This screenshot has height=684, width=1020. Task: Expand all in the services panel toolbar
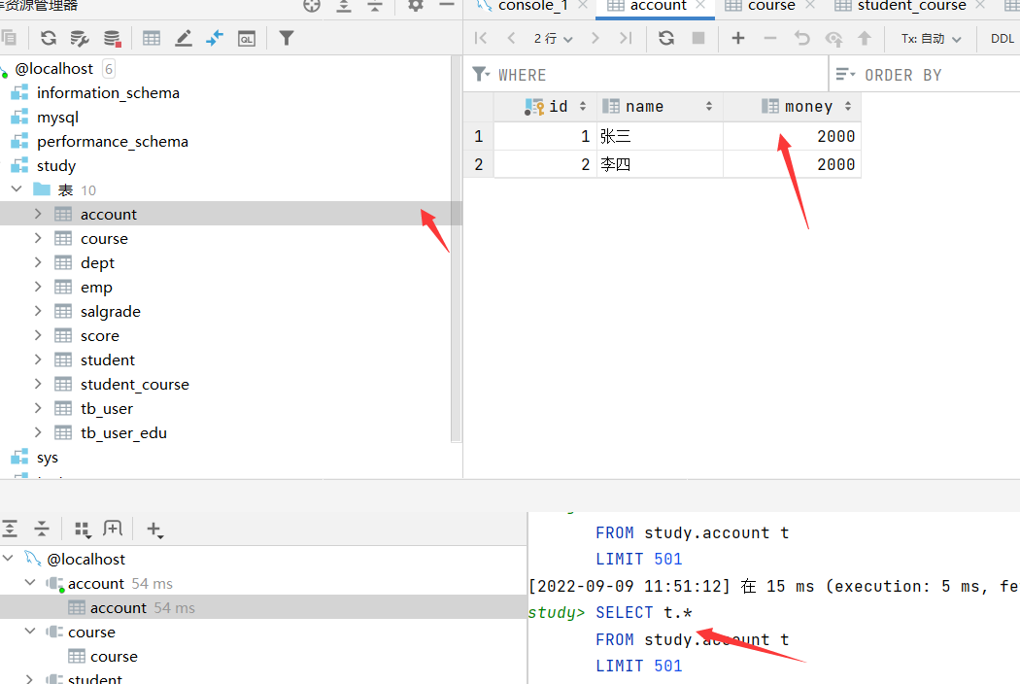point(10,529)
